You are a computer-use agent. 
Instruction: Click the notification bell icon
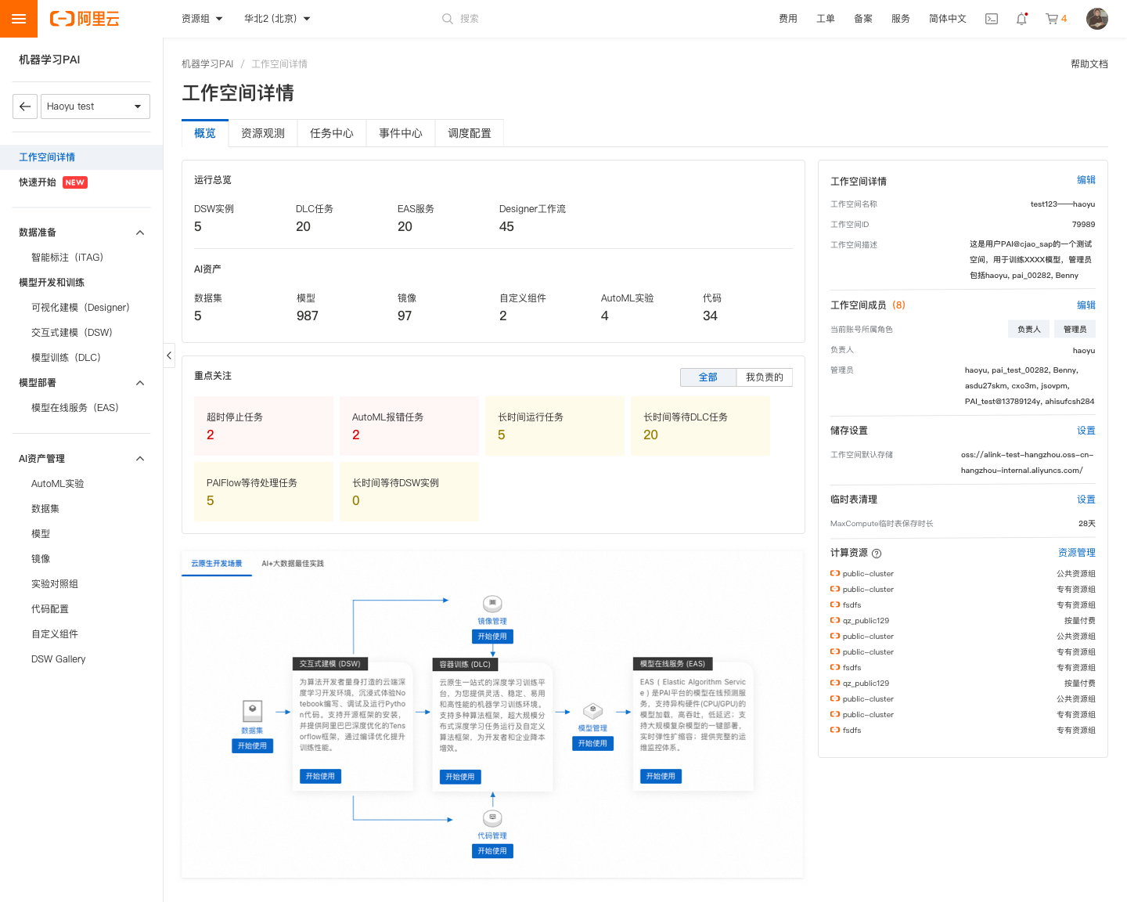[x=1021, y=18]
